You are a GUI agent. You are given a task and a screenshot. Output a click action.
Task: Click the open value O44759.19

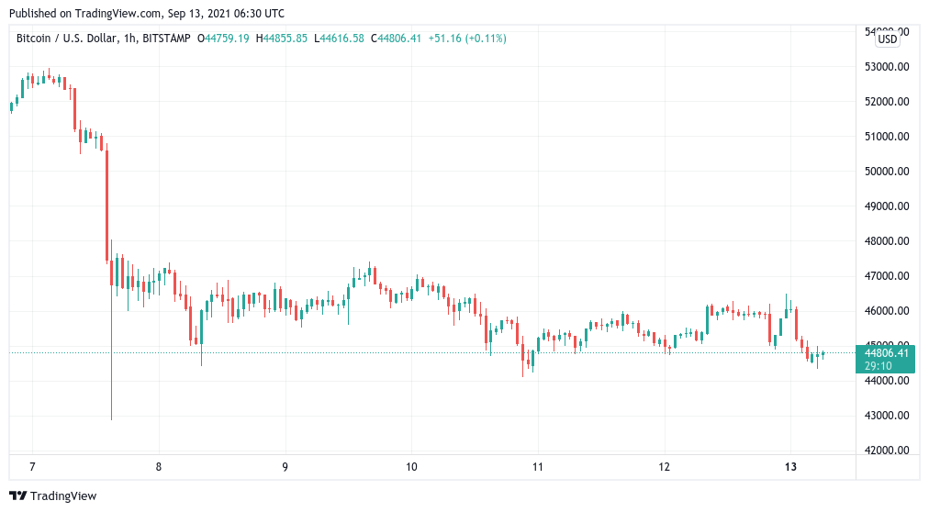[x=223, y=39]
